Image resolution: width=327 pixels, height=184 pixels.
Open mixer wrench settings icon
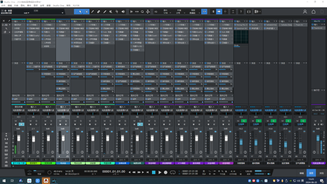point(6,29)
